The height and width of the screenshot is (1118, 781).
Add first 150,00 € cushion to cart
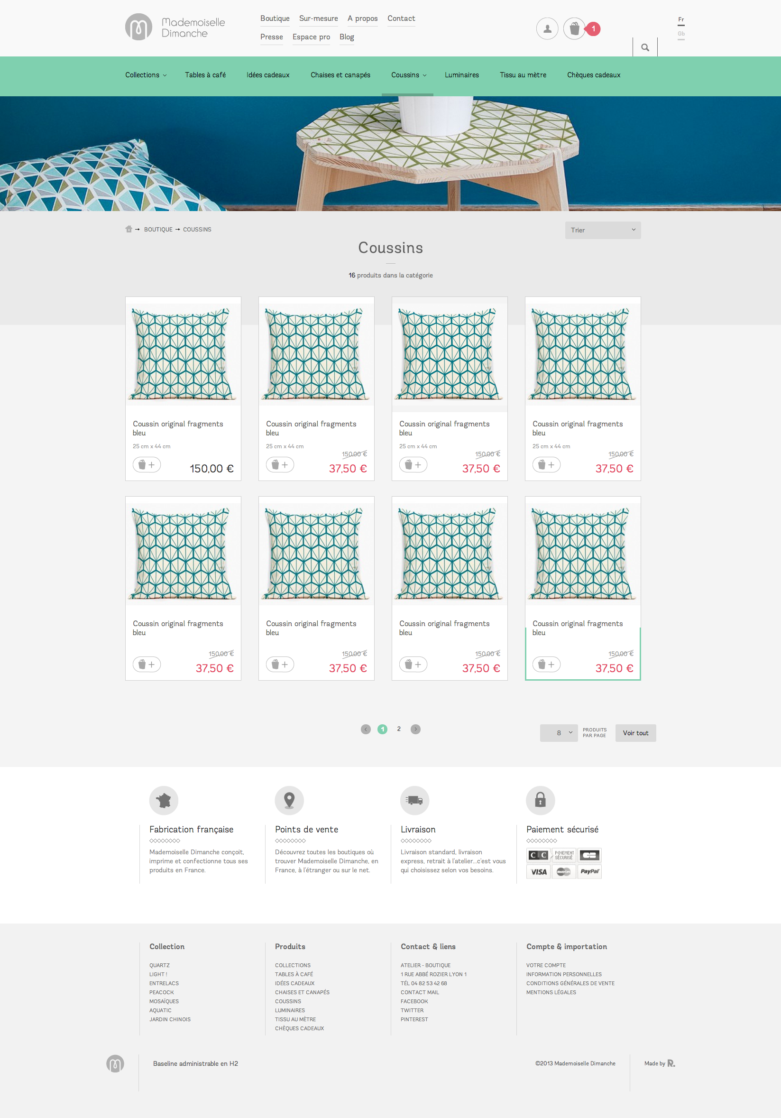[x=147, y=464]
